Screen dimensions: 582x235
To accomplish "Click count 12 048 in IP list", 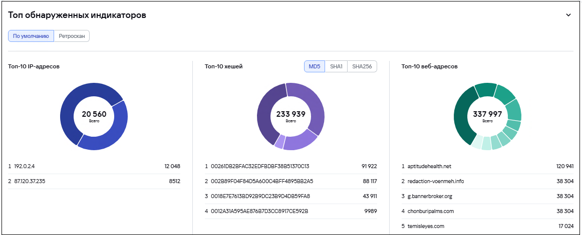I will coord(172,166).
